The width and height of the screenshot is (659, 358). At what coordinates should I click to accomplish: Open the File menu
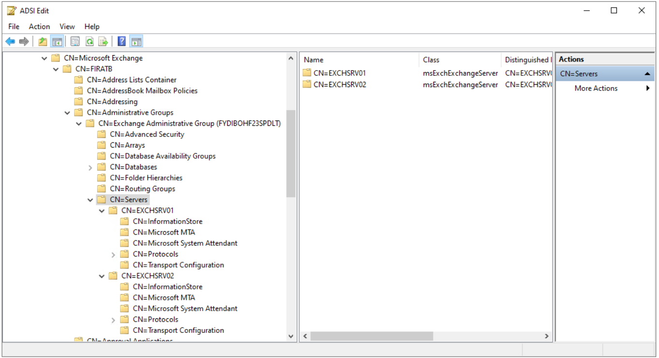click(14, 27)
